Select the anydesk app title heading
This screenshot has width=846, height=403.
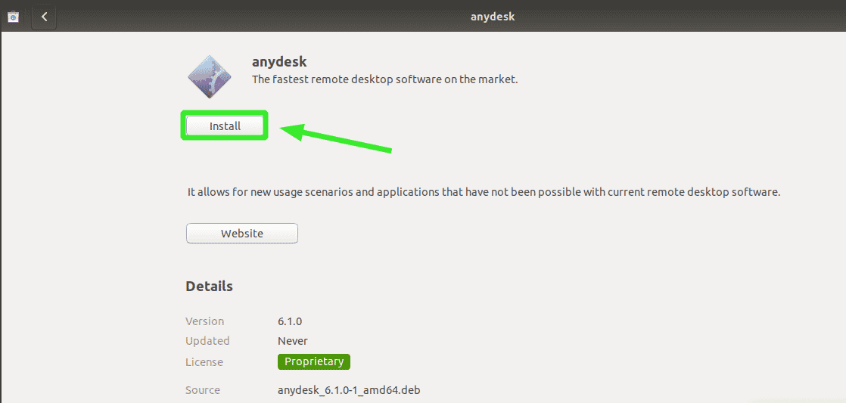[x=279, y=61]
